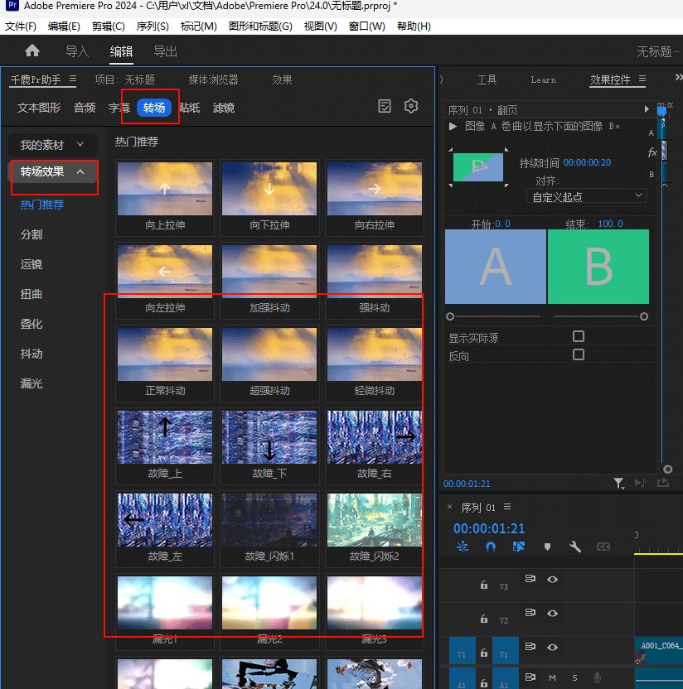Open the 序列(S) menu
Viewport: 683px width, 689px height.
click(152, 26)
